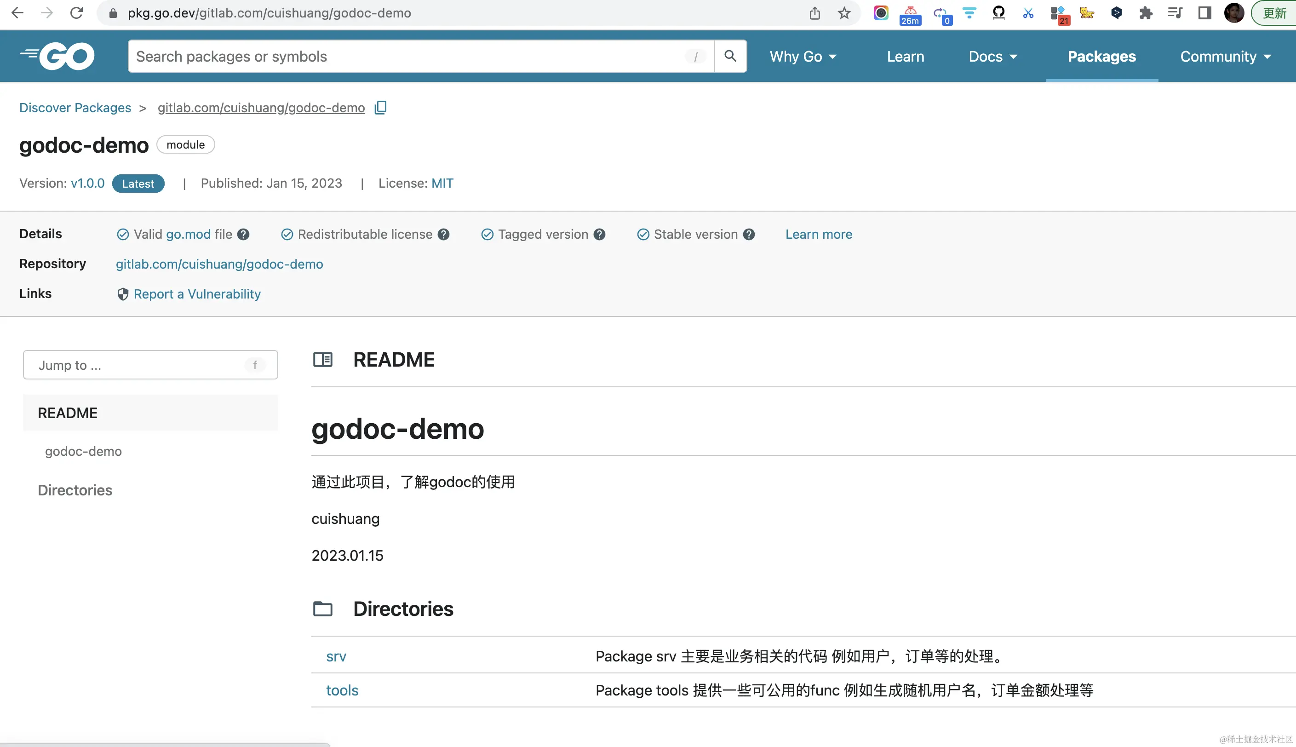Expand the Why Go dropdown menu
Viewport: 1296px width, 747px height.
click(x=803, y=57)
